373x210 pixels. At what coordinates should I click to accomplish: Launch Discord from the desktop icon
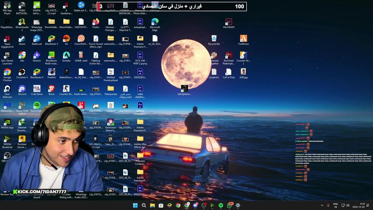(x=22, y=90)
